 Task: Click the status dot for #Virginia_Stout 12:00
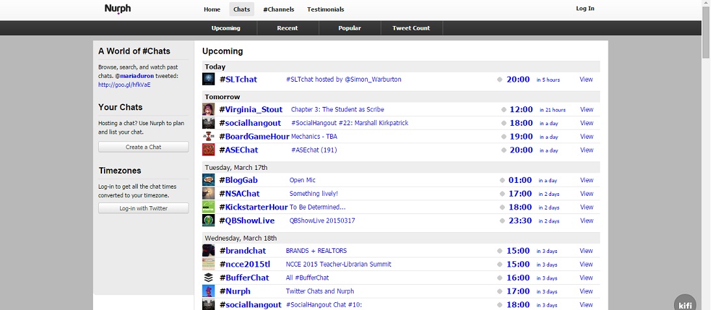tap(504, 110)
